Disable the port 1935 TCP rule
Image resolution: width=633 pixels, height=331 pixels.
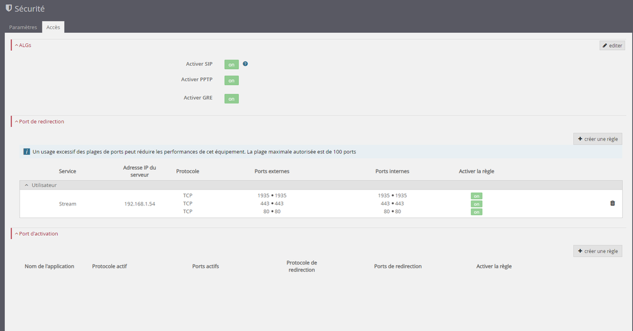[x=476, y=196]
